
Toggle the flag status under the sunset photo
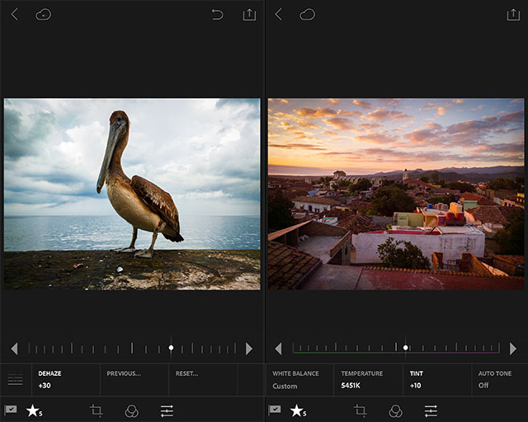275,410
